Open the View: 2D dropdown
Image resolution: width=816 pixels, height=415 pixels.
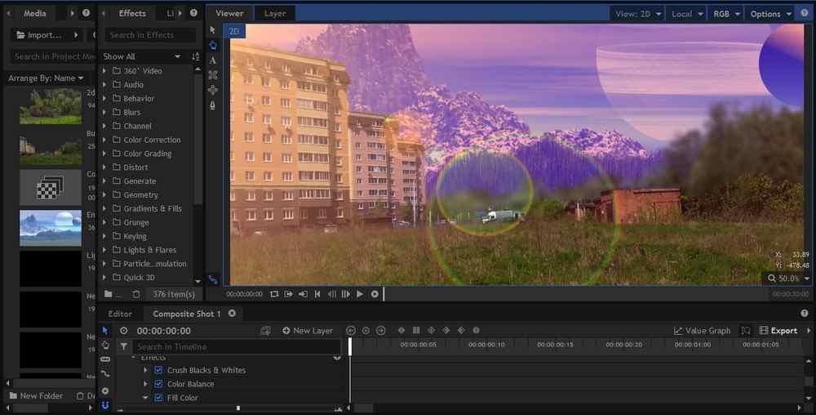coord(636,14)
